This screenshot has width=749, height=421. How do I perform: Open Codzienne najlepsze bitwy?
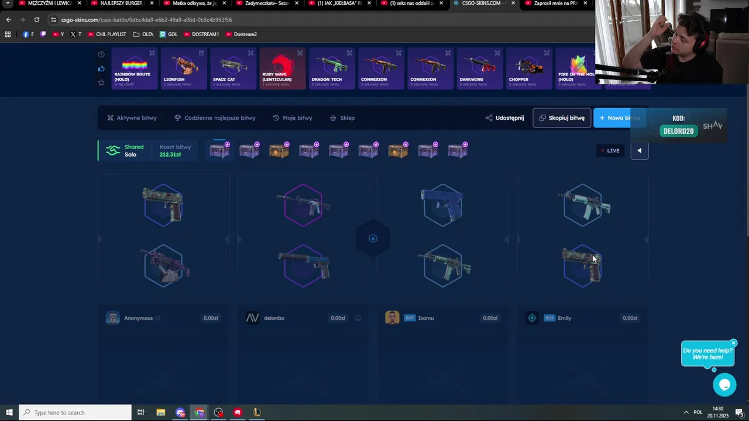[215, 118]
